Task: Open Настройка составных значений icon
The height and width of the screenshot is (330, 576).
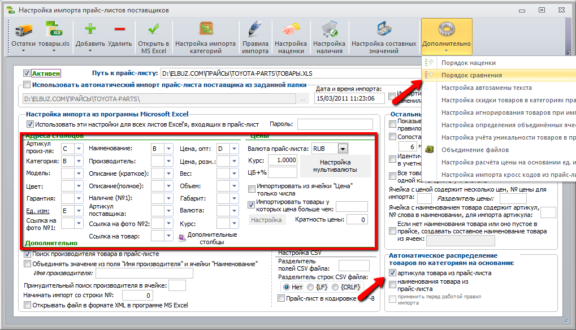Action: [x=384, y=29]
